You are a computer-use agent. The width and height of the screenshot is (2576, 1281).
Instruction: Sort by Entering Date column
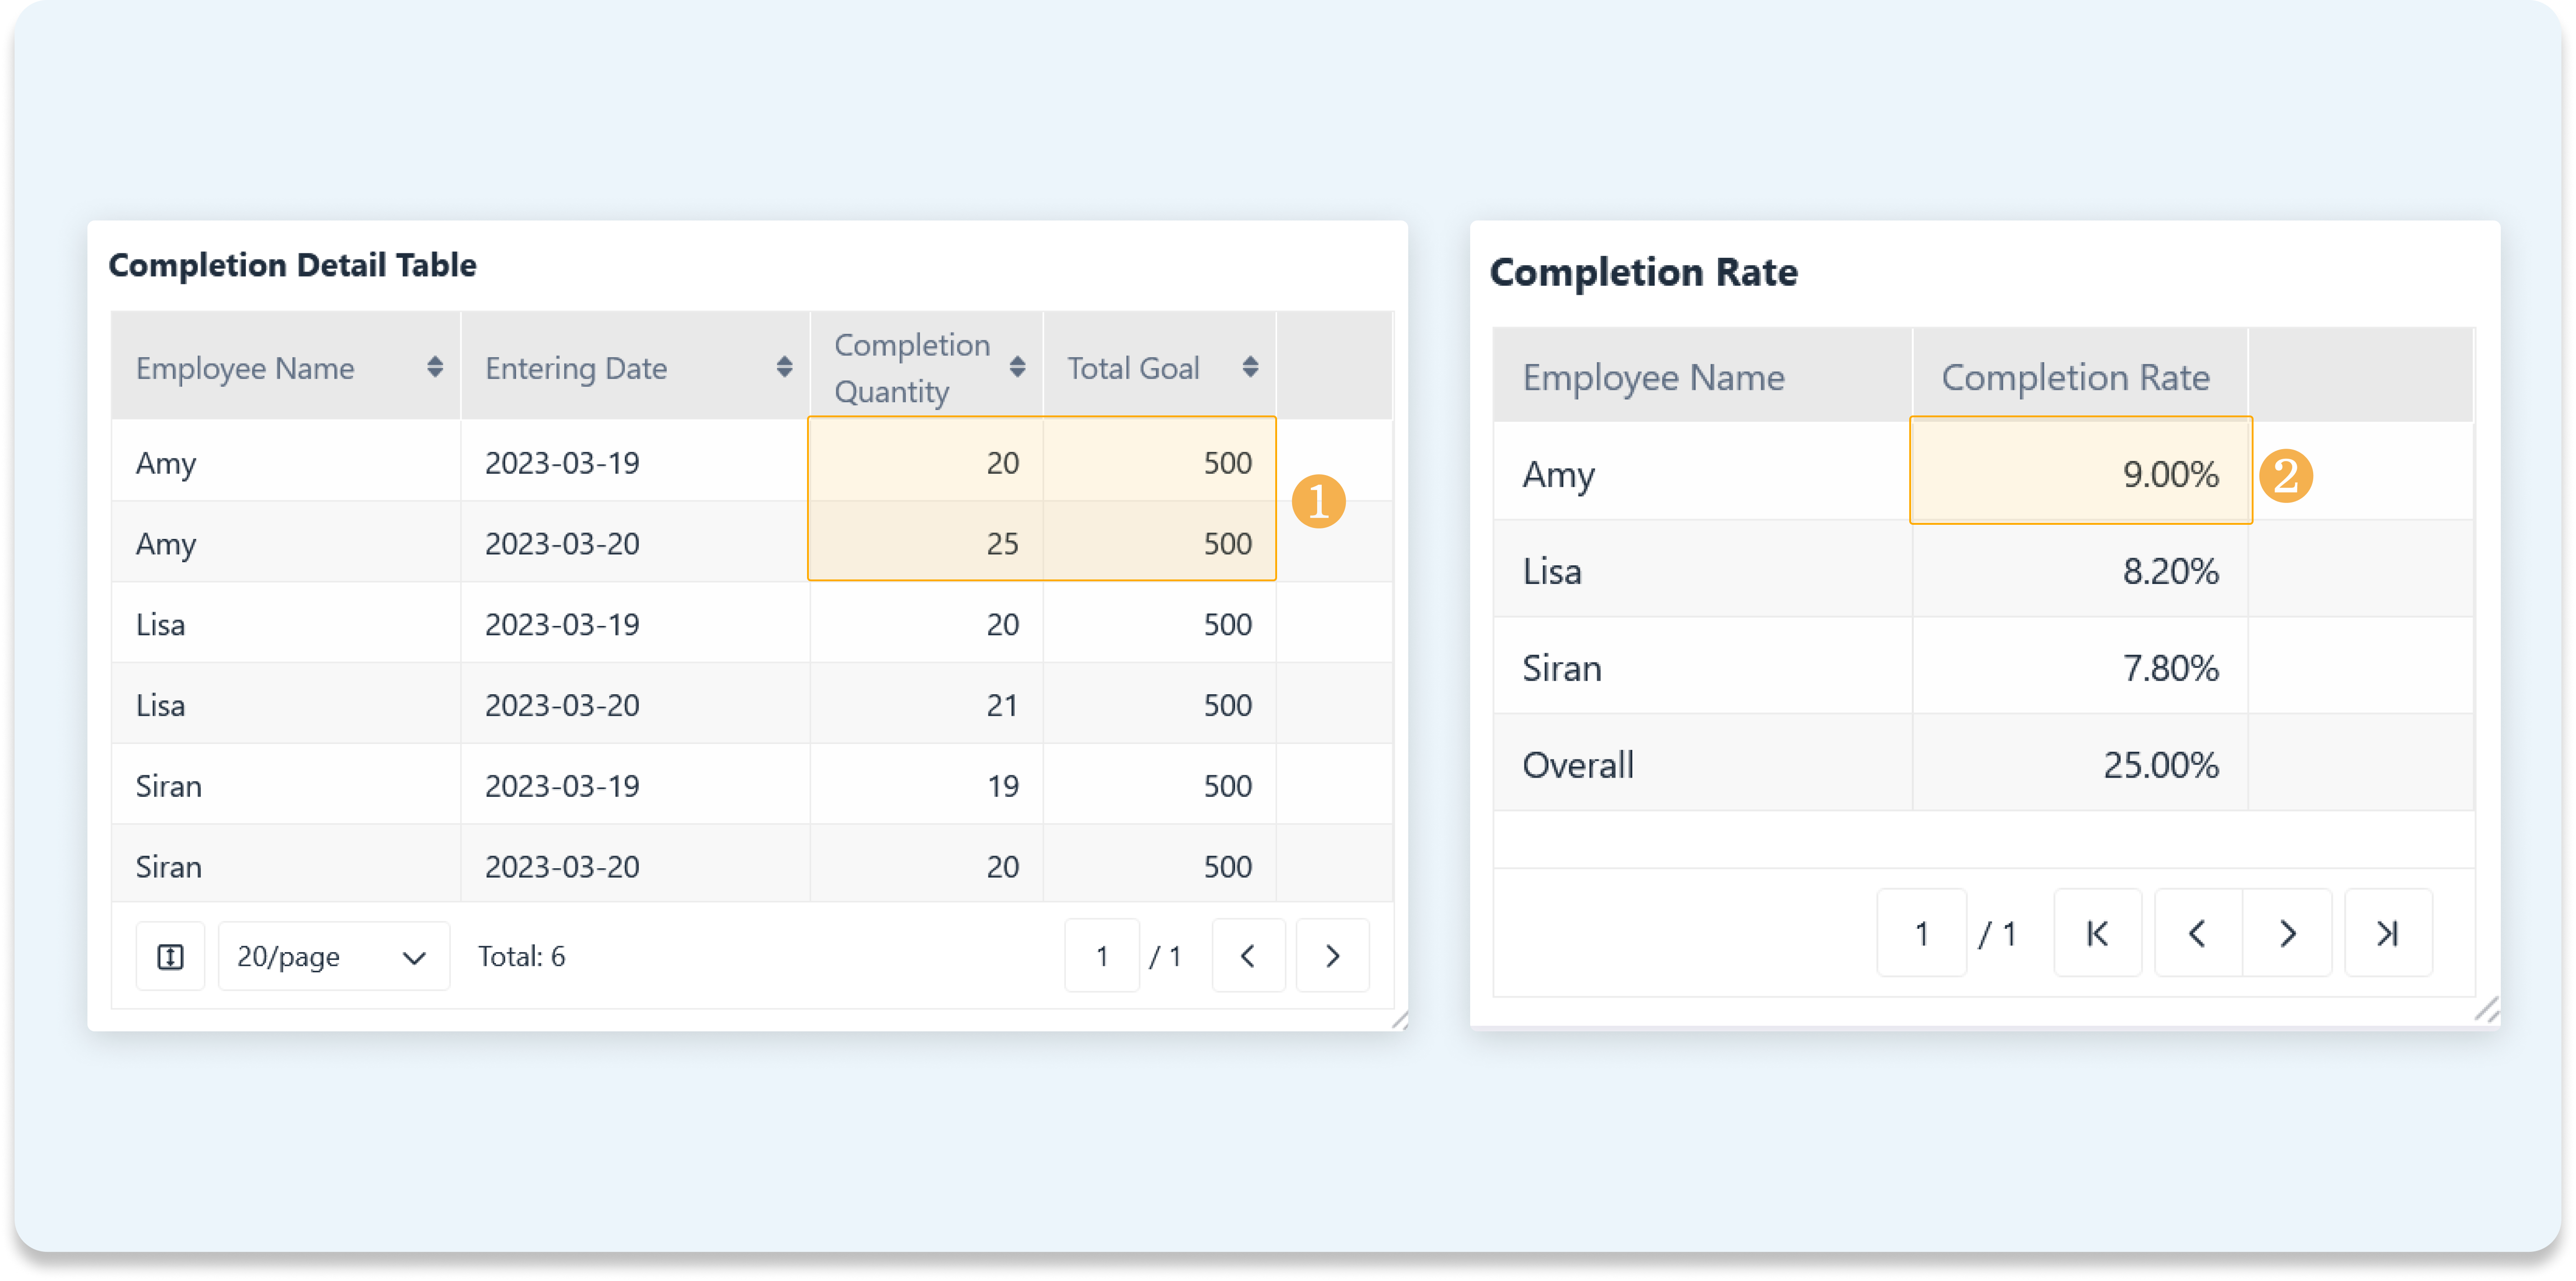[784, 367]
